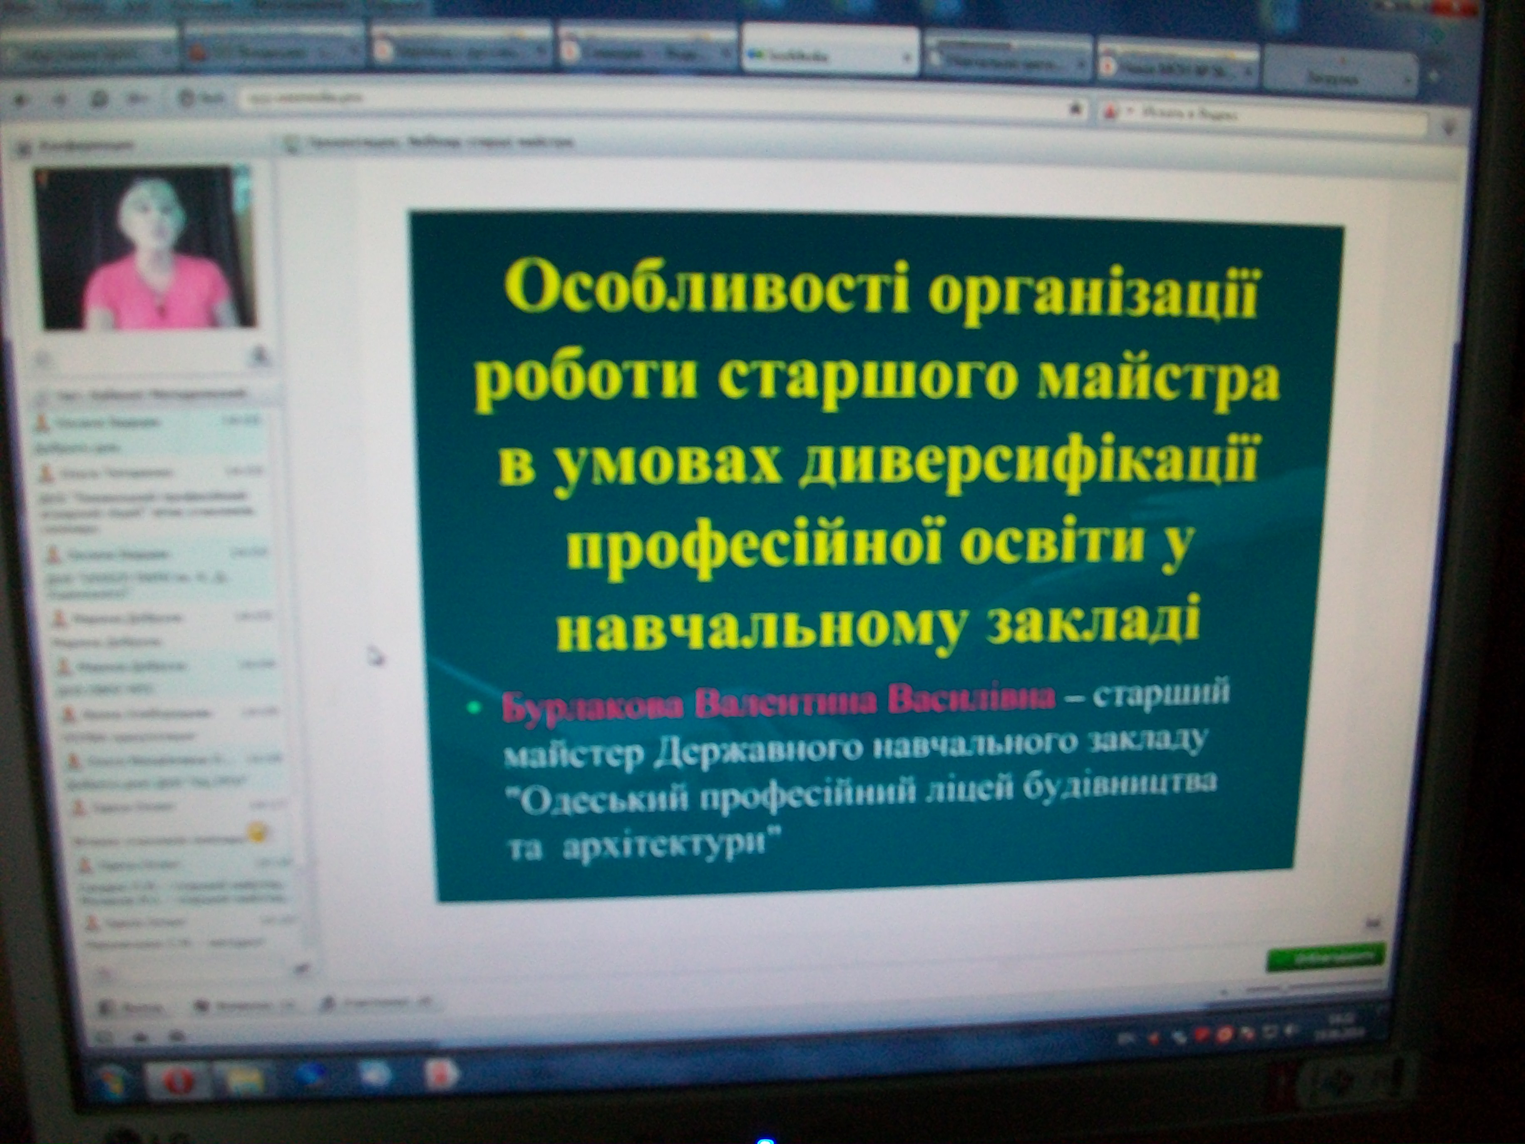Screen dimensions: 1525x1144
Task: Switch to the first browser tab
Action: (89, 52)
